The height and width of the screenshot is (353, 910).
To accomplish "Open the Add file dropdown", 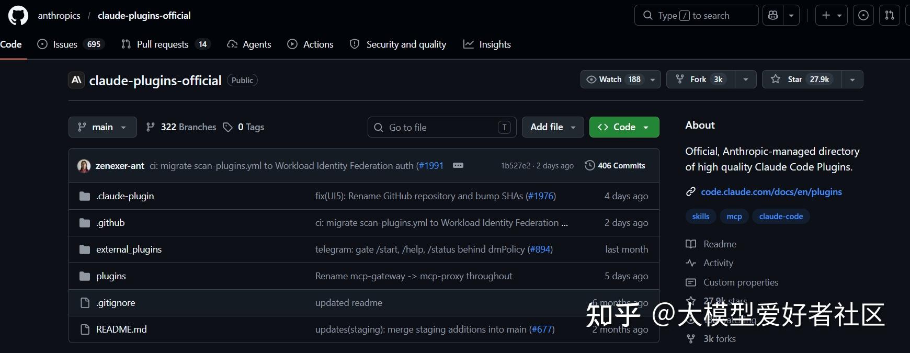I will 553,127.
